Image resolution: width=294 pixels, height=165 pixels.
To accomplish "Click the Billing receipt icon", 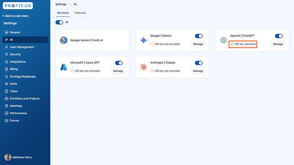I will coord(7,69).
